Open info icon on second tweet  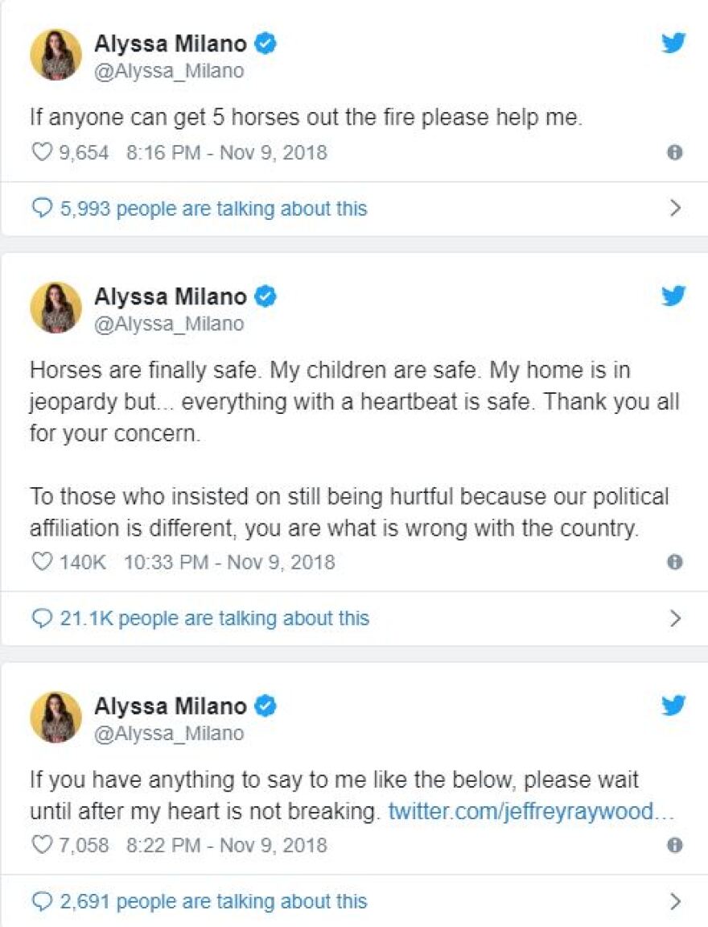[675, 562]
